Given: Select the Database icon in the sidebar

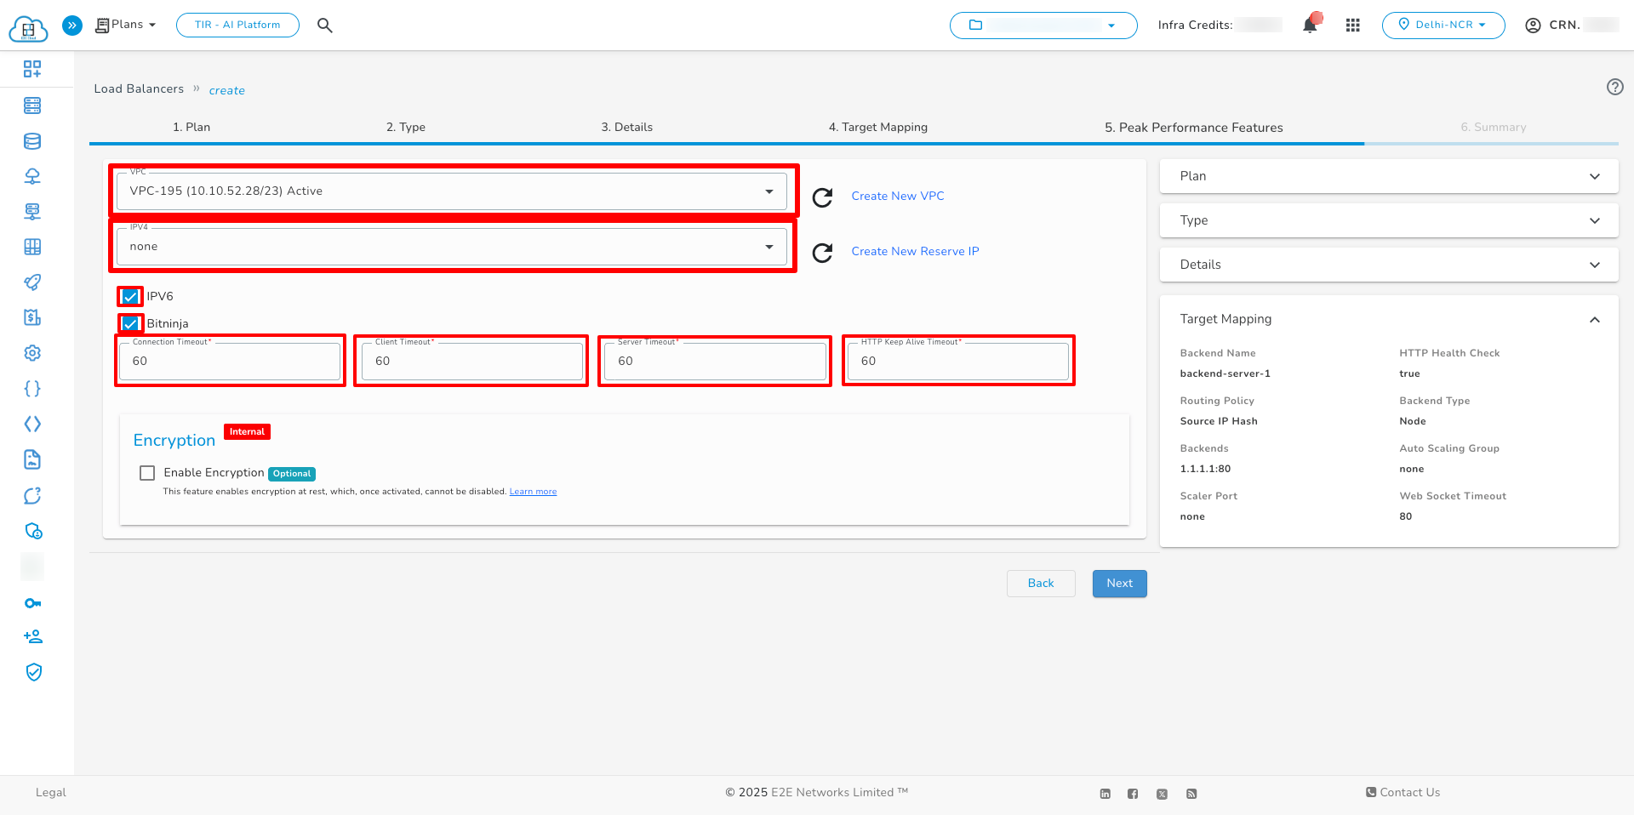Looking at the screenshot, I should click(32, 141).
